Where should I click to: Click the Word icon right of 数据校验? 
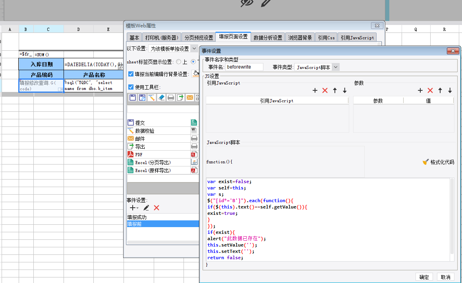coord(194,130)
